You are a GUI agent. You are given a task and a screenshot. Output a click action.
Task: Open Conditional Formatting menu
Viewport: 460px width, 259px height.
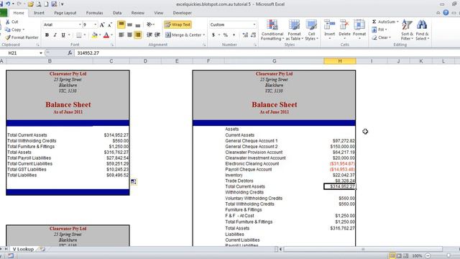(272, 30)
